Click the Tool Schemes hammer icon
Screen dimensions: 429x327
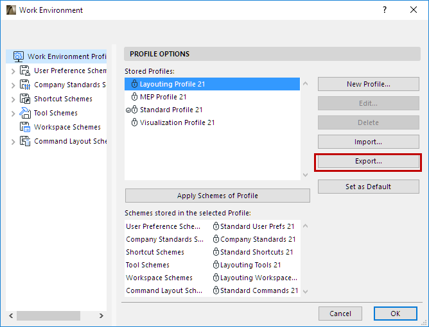(x=25, y=113)
